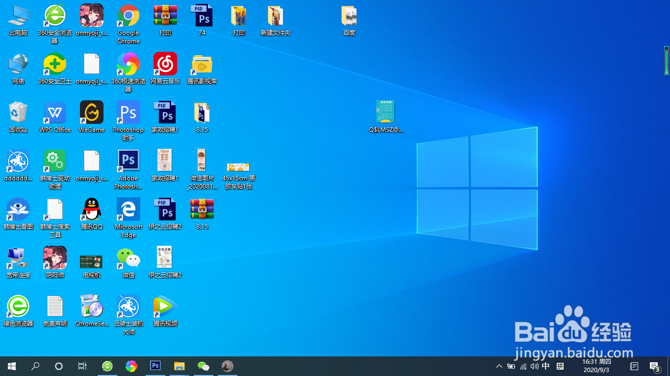
Task: Launch 绿色浏览器 desktop shortcut
Action: point(18,311)
